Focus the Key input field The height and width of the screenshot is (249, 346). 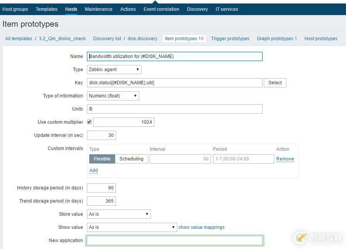tap(175, 83)
